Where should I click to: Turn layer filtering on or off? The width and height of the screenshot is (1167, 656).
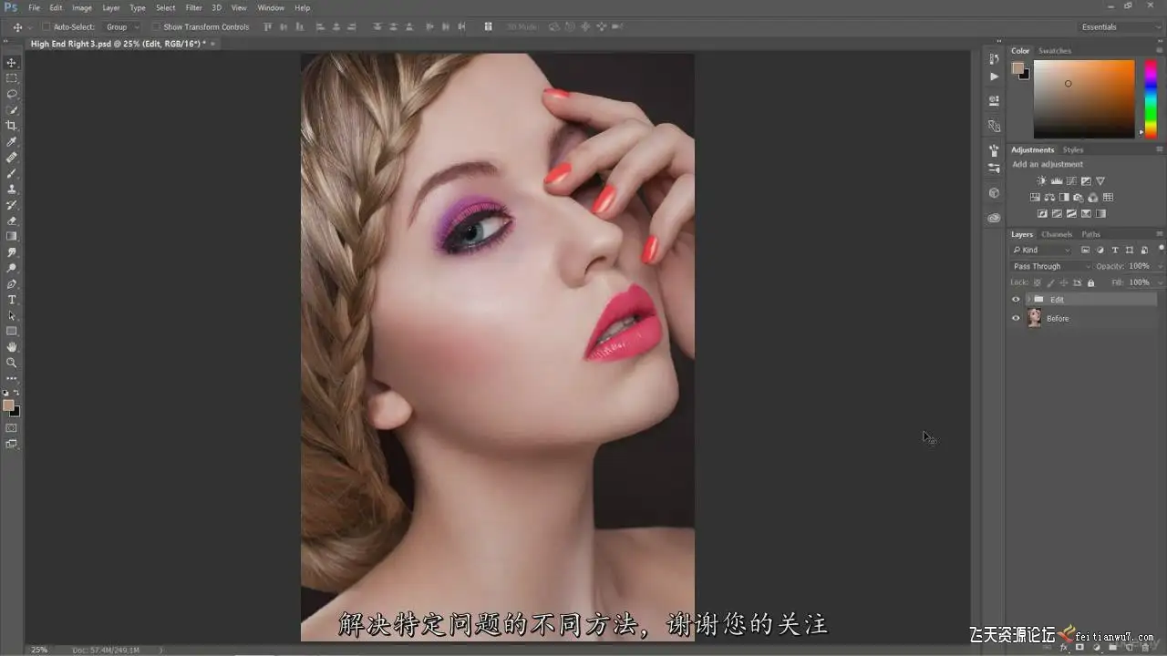click(x=1161, y=248)
